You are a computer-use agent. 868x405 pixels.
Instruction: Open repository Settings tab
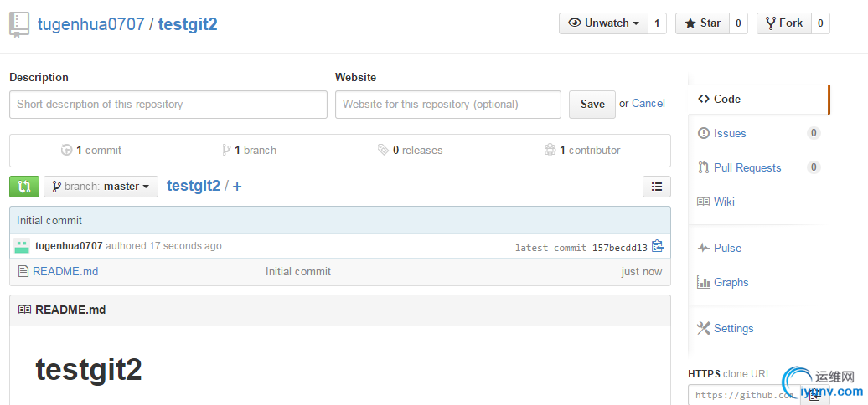[x=733, y=328]
